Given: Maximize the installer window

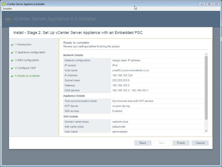Looking at the screenshot, I should 209,4.
